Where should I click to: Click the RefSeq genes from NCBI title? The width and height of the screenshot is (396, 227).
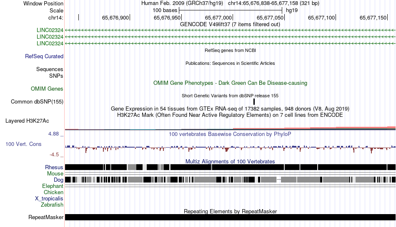(x=230, y=50)
